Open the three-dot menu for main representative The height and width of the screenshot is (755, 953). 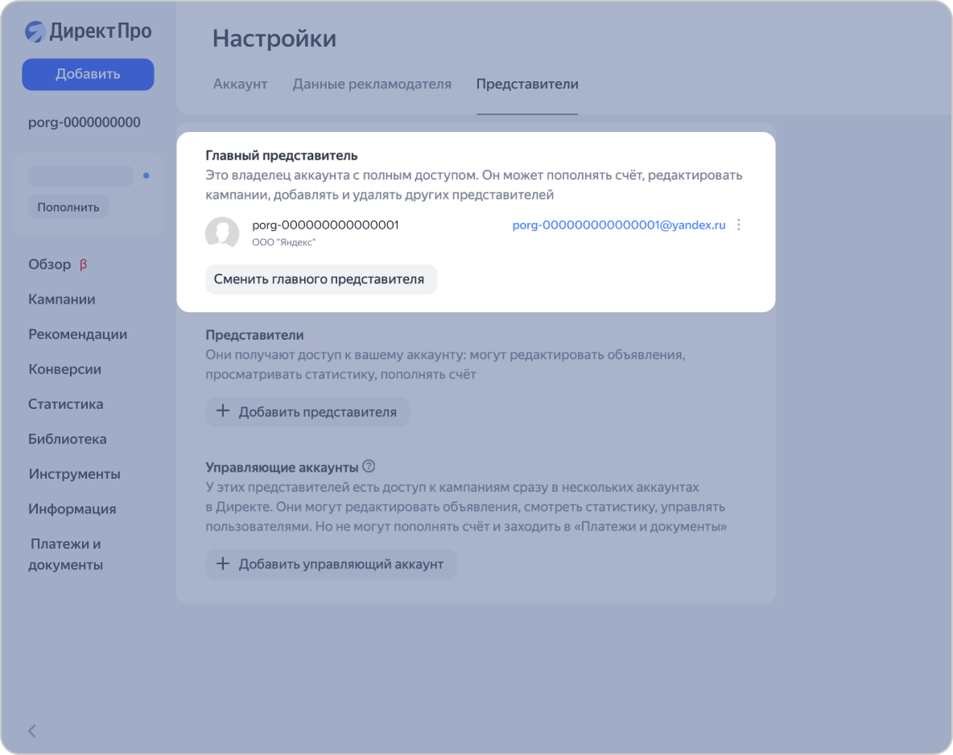tap(739, 225)
